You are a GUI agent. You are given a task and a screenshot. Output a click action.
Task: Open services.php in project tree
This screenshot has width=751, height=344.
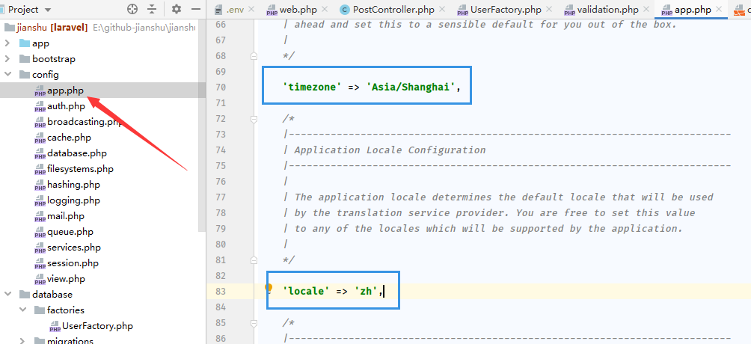pos(74,248)
